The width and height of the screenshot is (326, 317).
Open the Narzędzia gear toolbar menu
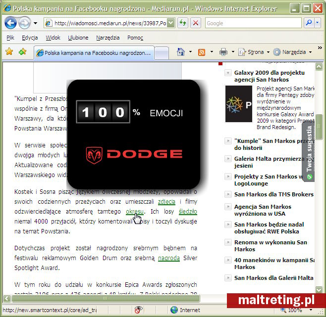[292, 52]
